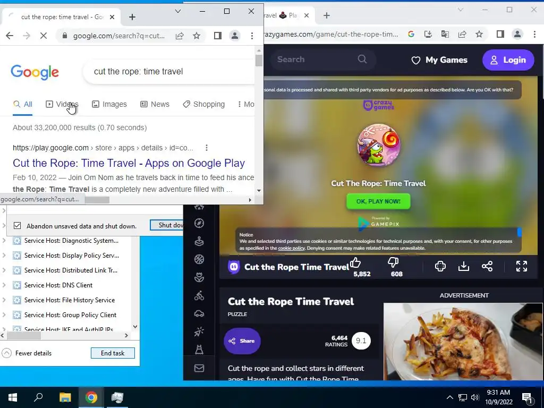Open the share icon in the Google window's address bar
The image size is (544, 408).
180,36
